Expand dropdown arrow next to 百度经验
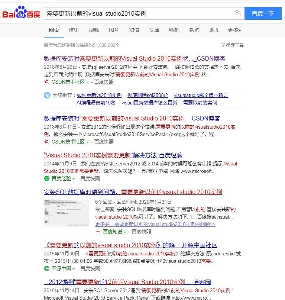Viewport: 285px width, 300px height. (x=74, y=179)
